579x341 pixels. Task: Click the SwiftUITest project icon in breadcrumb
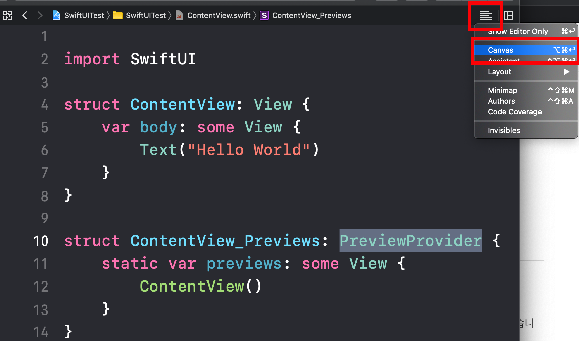(56, 15)
